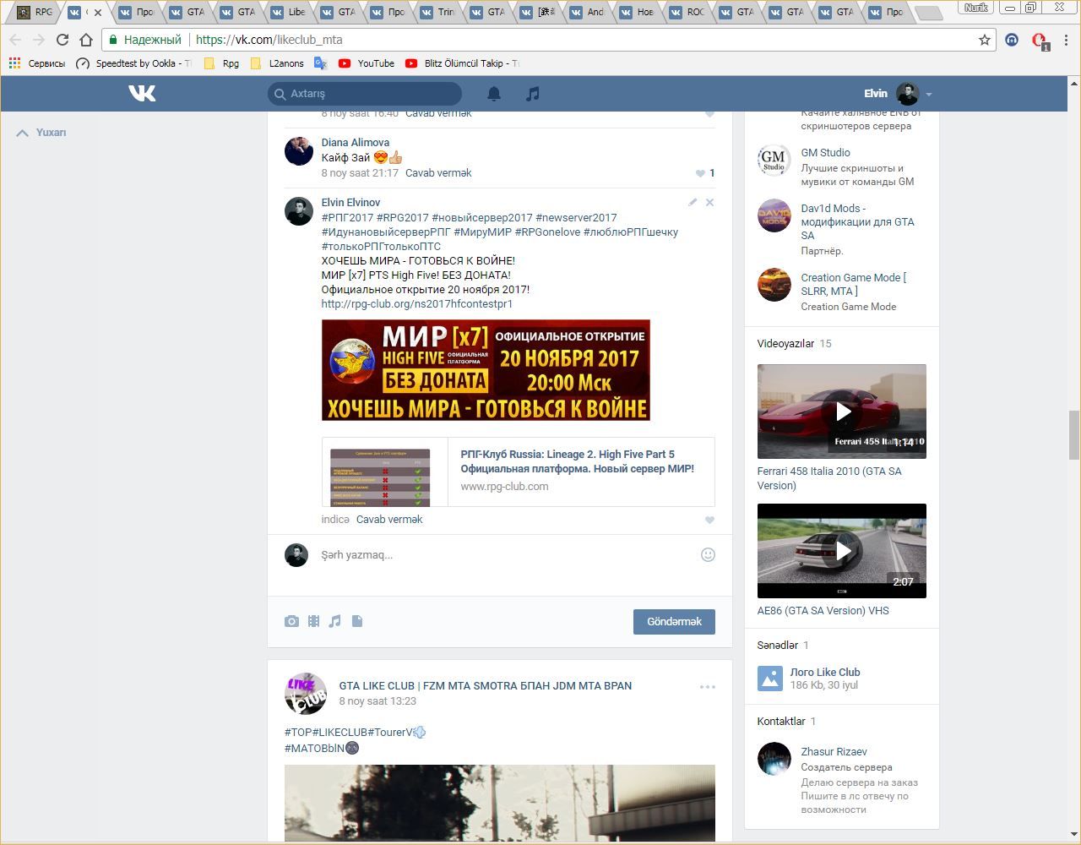Open Zhasur Rizaev contact profile
The image size is (1081, 845).
pos(834,751)
